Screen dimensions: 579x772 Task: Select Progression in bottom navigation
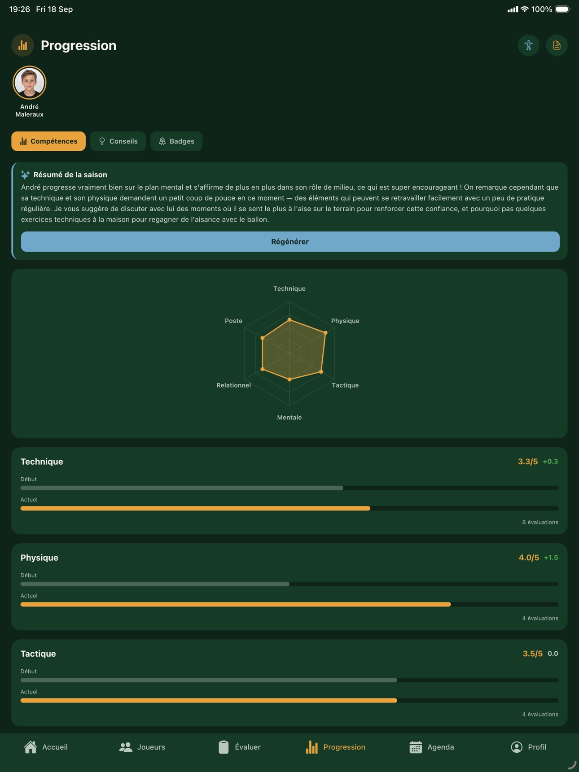coord(335,747)
